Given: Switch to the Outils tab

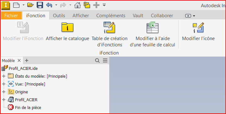Looking at the screenshot, I should point(59,16).
